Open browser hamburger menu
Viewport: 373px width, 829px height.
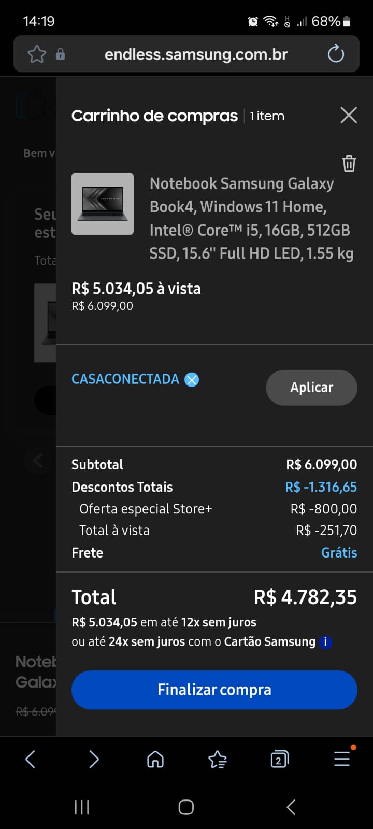pyautogui.click(x=342, y=760)
